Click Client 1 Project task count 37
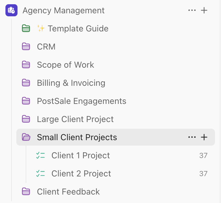This screenshot has height=203, width=221. pos(203,156)
